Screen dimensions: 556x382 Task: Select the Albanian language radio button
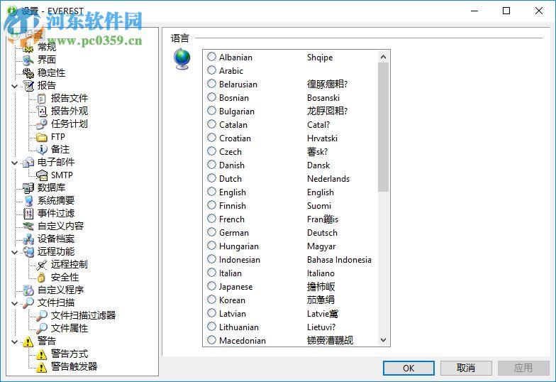click(x=211, y=57)
